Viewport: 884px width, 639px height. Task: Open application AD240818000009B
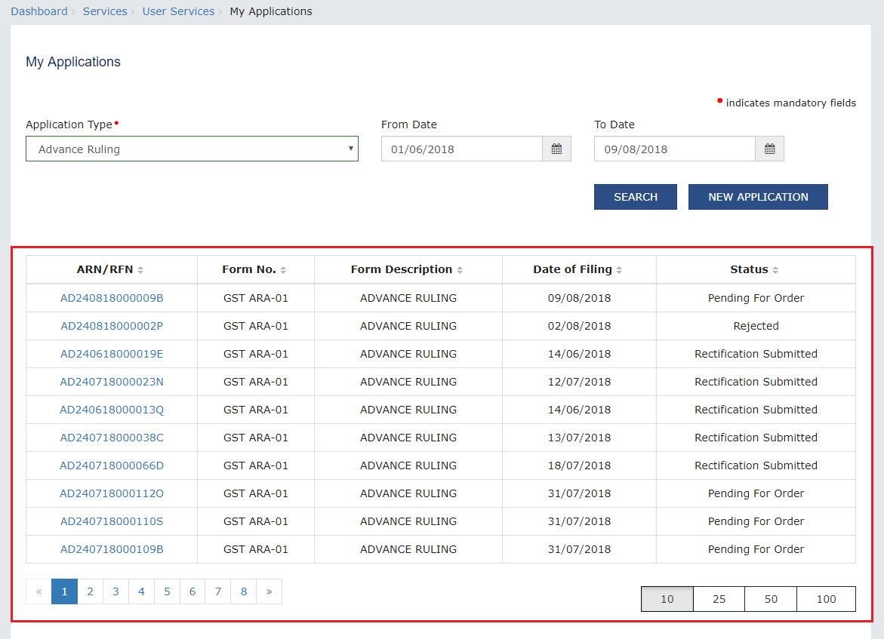click(112, 298)
